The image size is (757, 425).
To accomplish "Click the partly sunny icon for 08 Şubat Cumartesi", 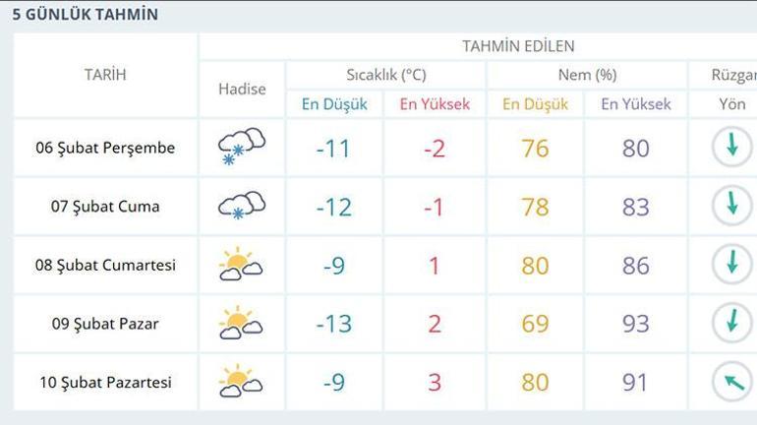I will tap(241, 265).
